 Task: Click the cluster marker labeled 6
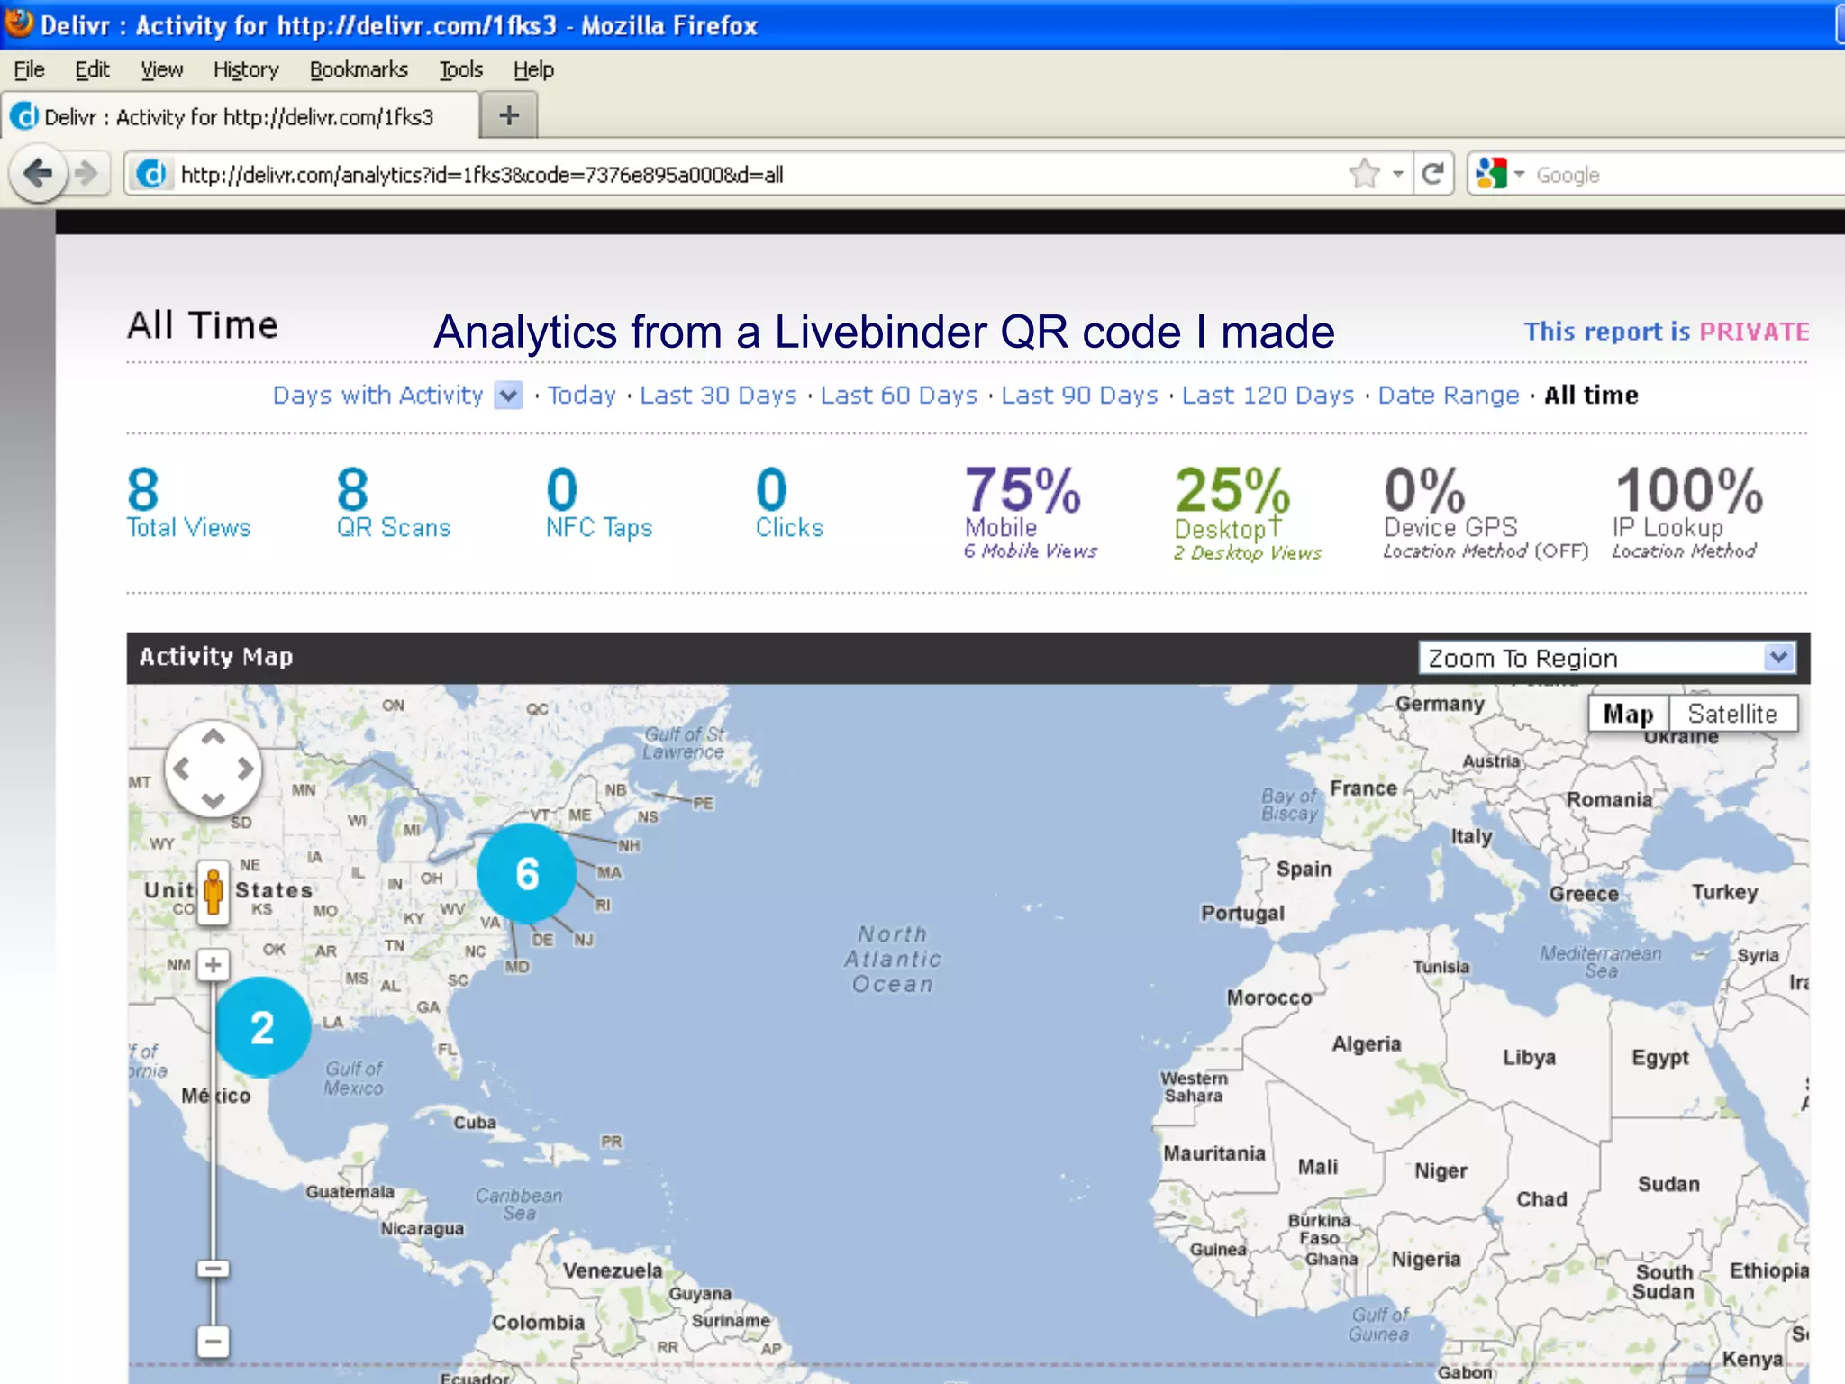pos(526,873)
